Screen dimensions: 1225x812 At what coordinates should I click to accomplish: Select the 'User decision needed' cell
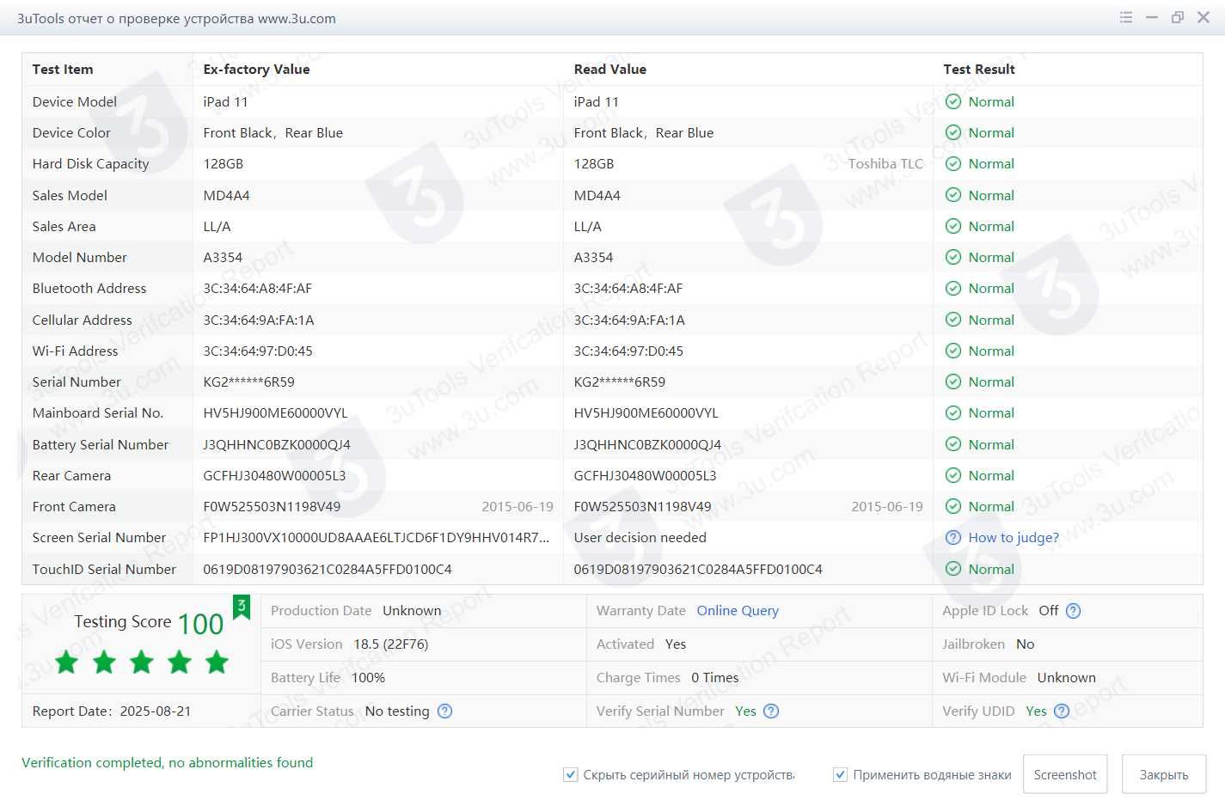[x=640, y=538]
